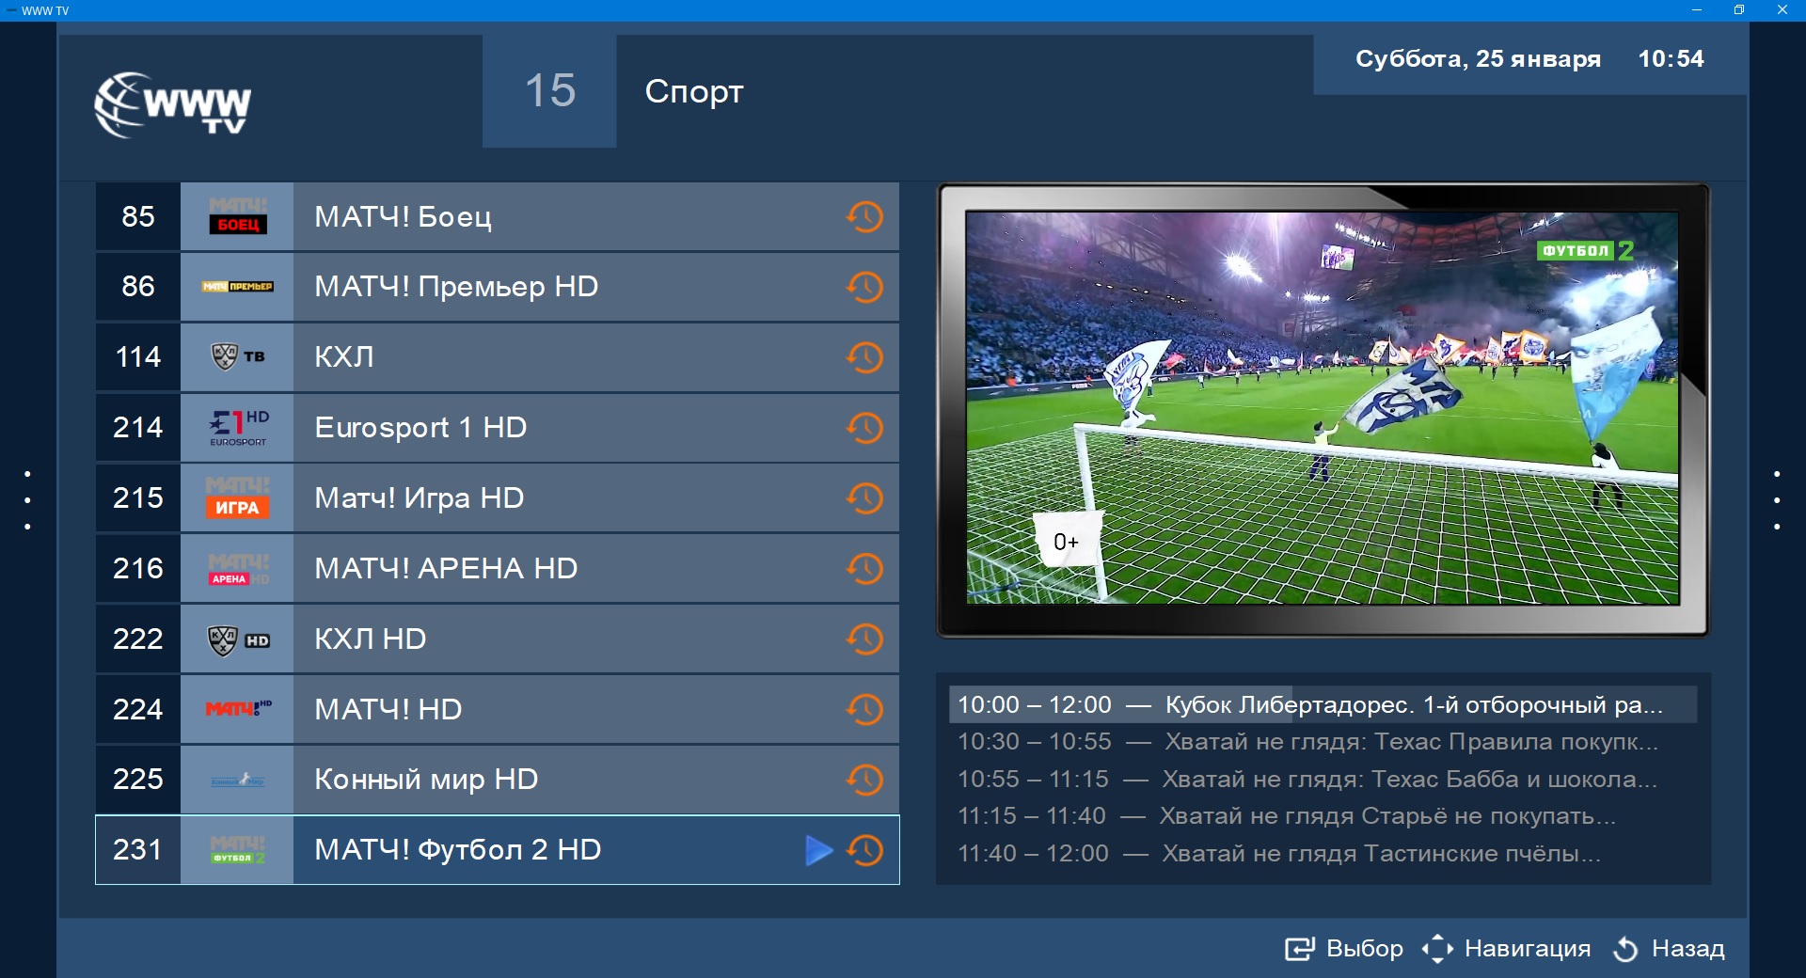
Task: Select МАТЧ! Премьер HD channel row
Action: pyautogui.click(x=497, y=287)
